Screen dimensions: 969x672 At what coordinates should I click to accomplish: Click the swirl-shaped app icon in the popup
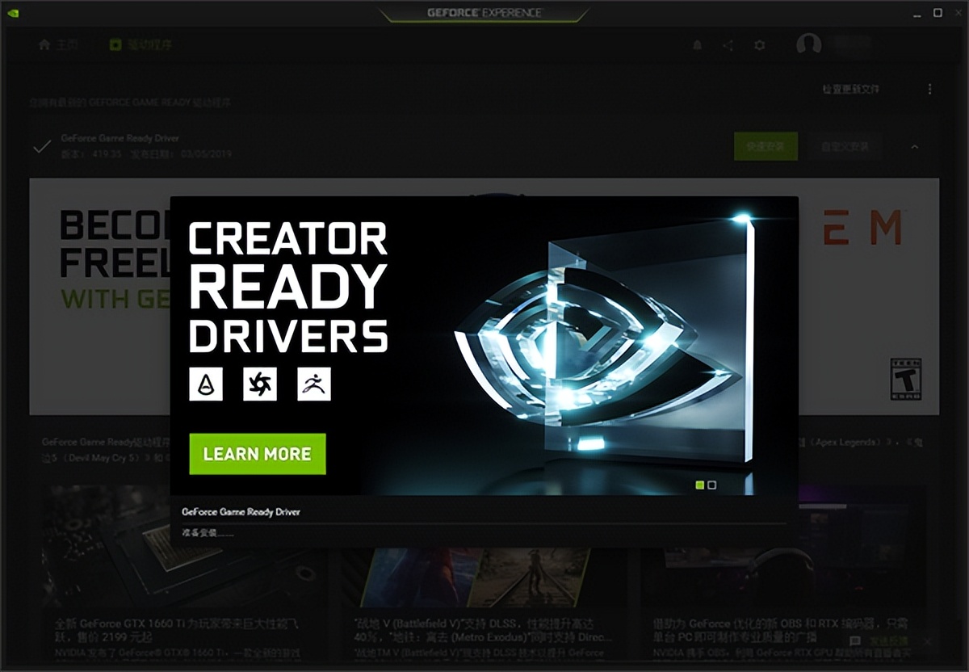click(x=260, y=384)
